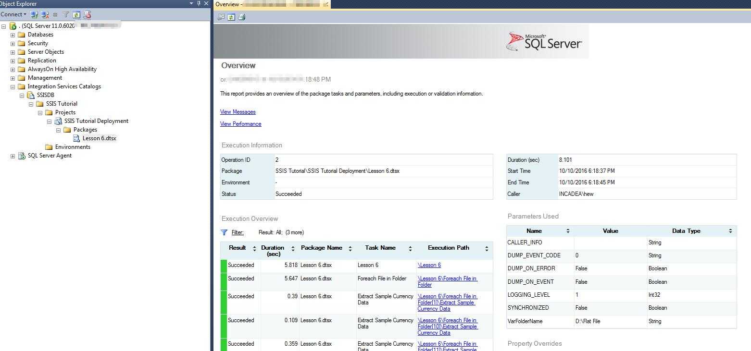Select the AlwaysOn High Availability item

[62, 69]
